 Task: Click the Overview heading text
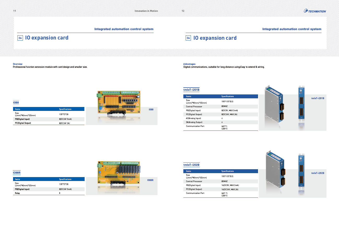[18, 64]
